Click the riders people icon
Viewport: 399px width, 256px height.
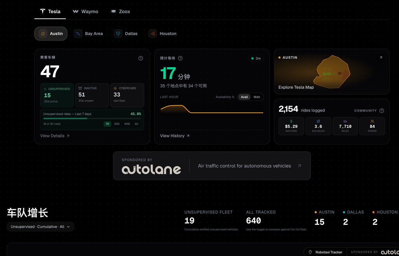(x=372, y=122)
